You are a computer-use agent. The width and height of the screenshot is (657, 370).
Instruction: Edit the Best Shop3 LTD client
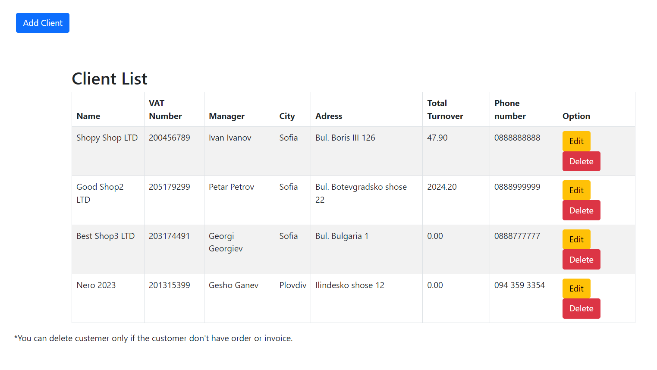pos(576,239)
